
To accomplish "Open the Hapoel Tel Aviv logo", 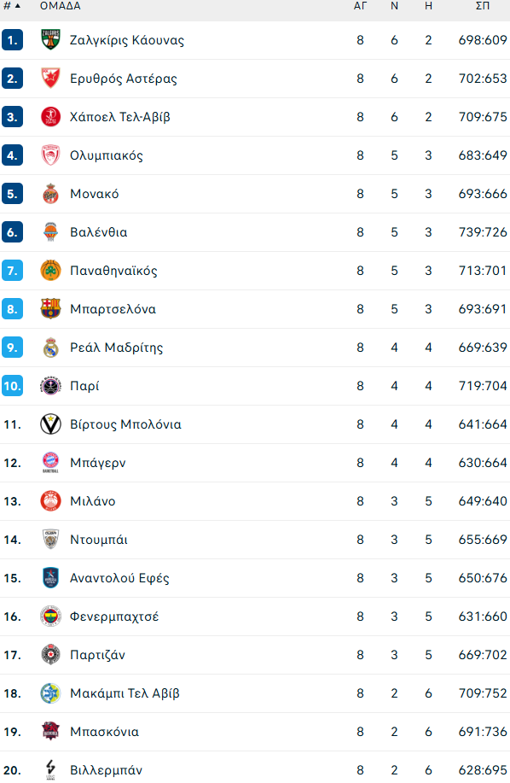I will point(50,116).
